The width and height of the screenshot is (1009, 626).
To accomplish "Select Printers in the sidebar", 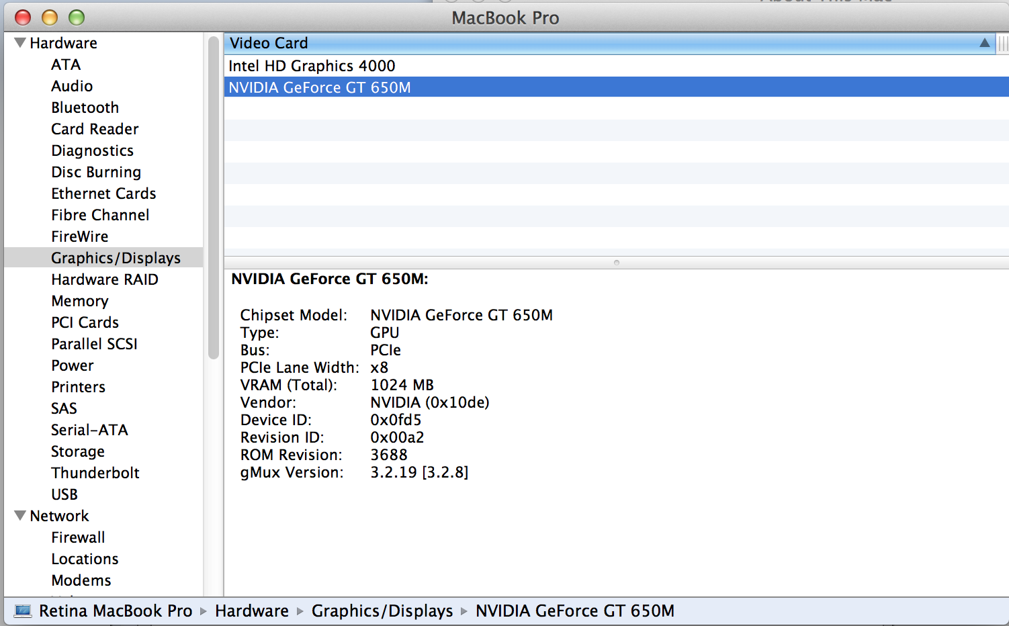I will point(78,387).
